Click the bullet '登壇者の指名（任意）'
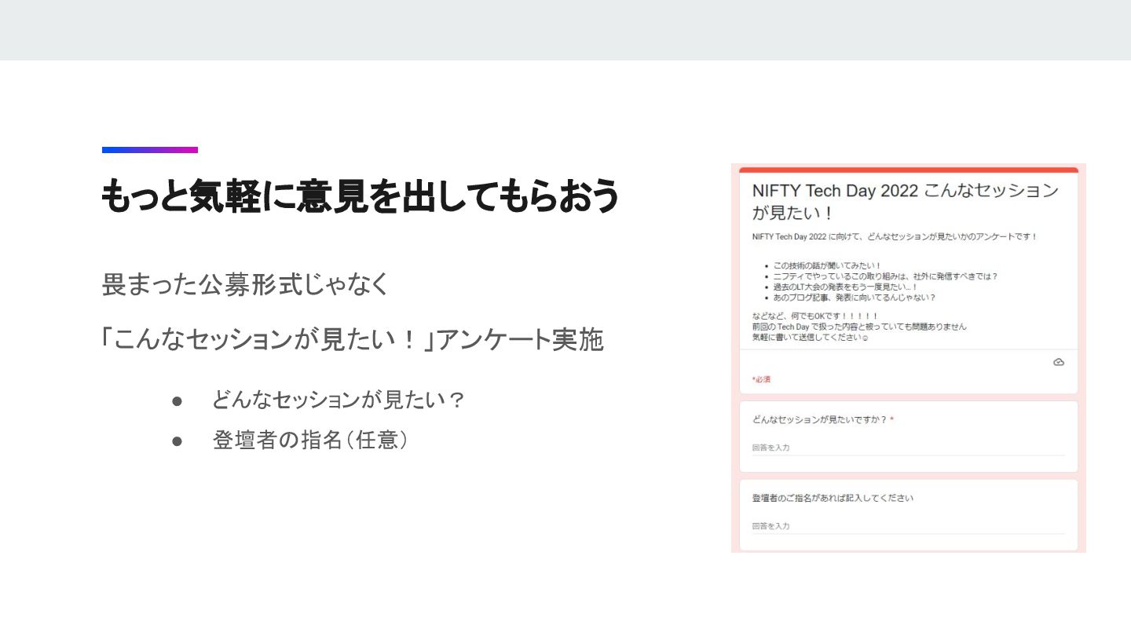 (x=310, y=440)
